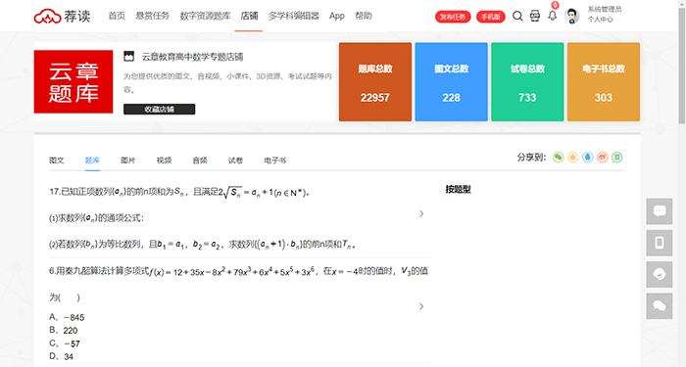Switch to the 试卷 tab

pos(235,161)
